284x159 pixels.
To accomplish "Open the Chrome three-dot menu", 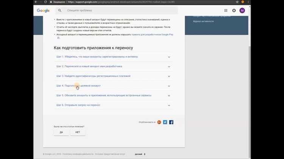I will [x=248, y=2].
